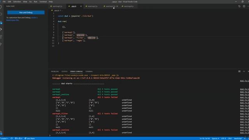Viewport: 249px width, 140px height.
Task: Open dud.js source link beside 'dud starts'
Action: click(x=244, y=81)
